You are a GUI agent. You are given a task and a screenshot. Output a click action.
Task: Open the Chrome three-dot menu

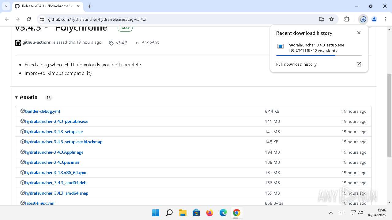click(x=385, y=19)
